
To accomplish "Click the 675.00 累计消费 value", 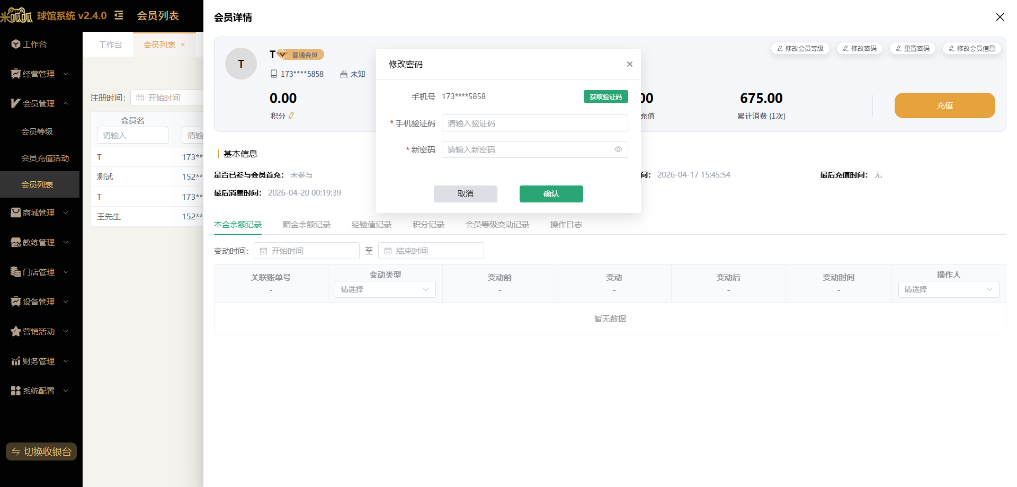I will coord(761,98).
